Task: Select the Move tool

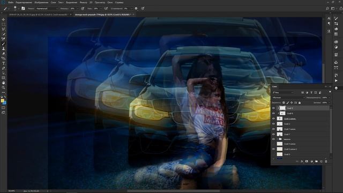Action: click(3, 20)
